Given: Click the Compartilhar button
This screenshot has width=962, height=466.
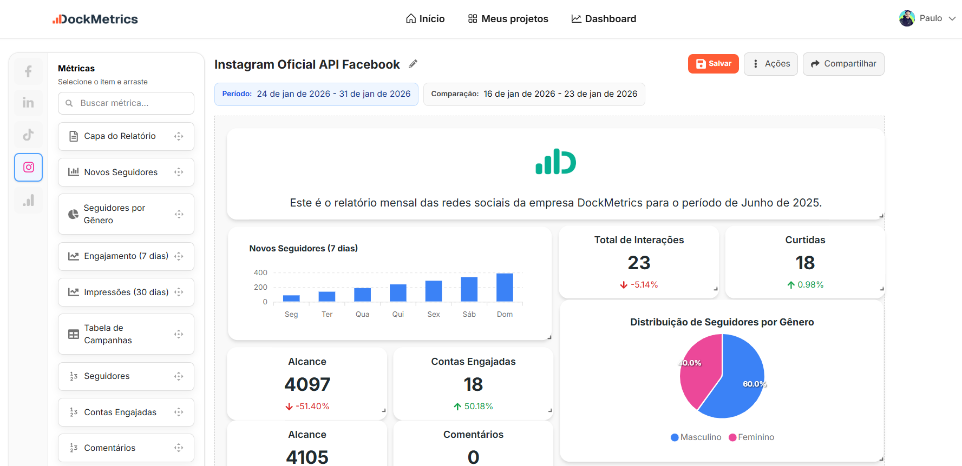Looking at the screenshot, I should (x=843, y=64).
